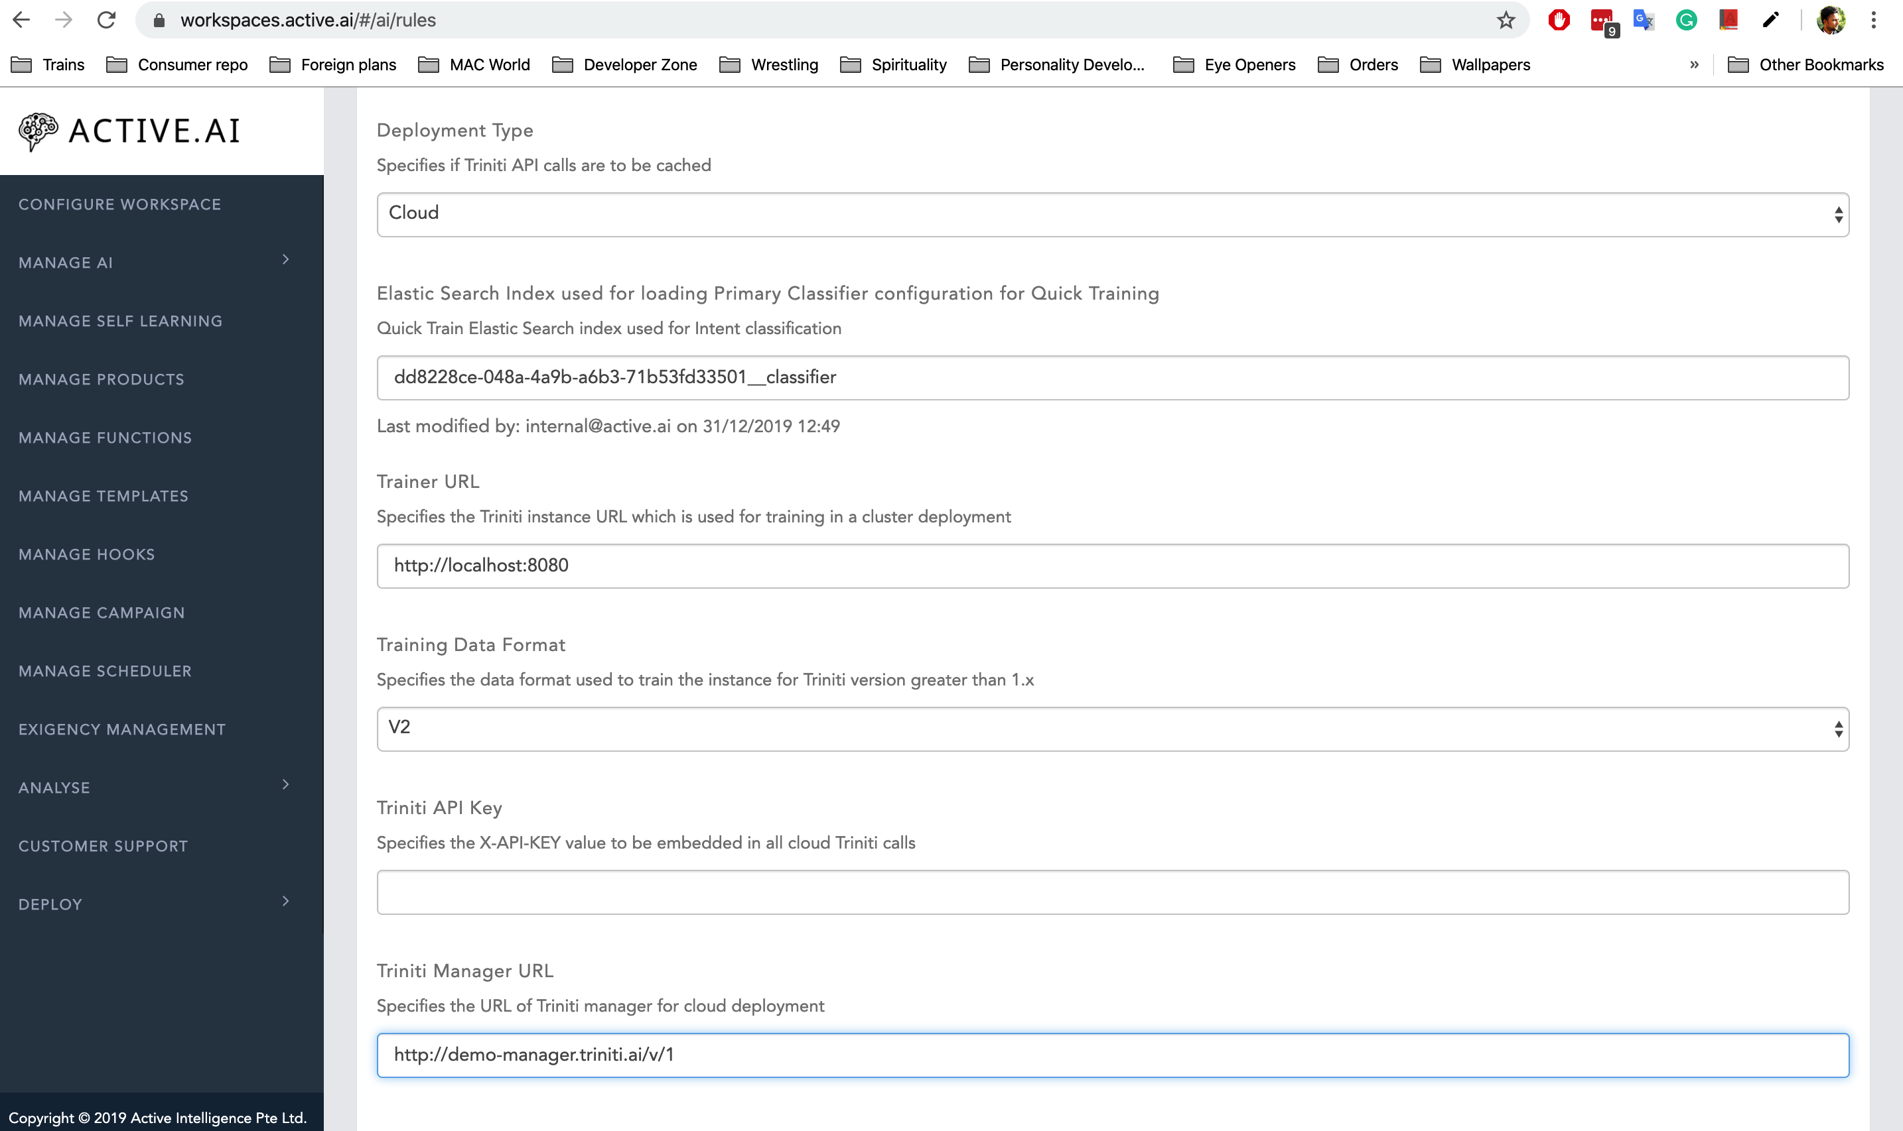Click the MANAGE CAMPAIGN menu item
Screen dimensions: 1903x1131
101,613
